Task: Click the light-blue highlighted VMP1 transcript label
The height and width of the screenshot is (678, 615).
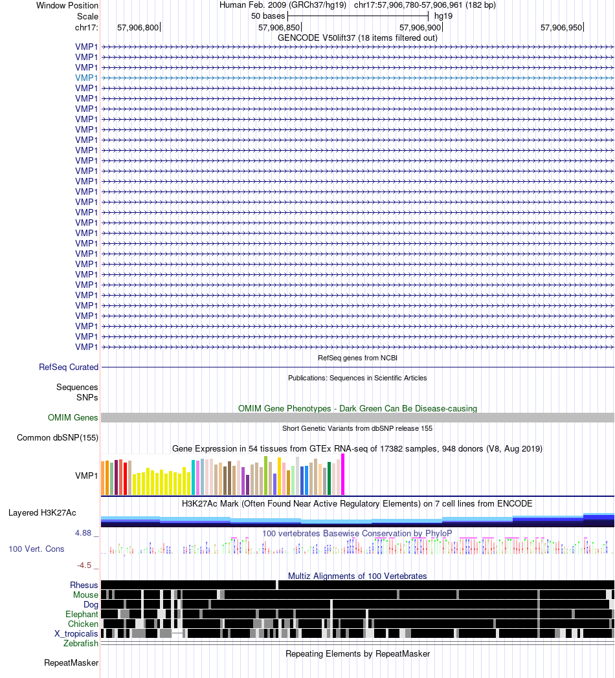Action: [x=87, y=78]
